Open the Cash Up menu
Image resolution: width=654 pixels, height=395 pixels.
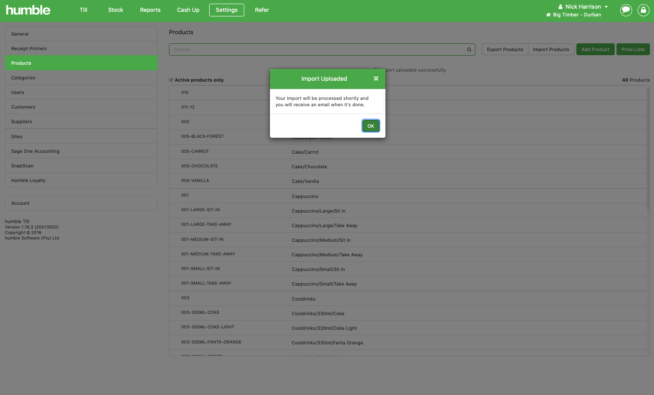point(188,10)
